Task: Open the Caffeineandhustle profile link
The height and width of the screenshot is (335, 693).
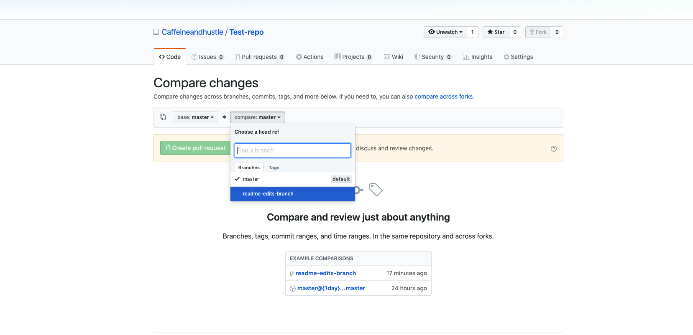Action: (x=192, y=32)
